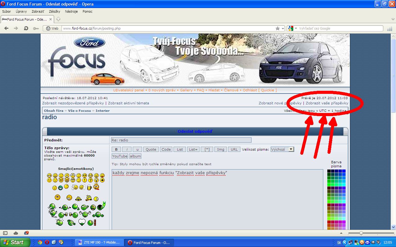Click the Bold (B) formatting button
This screenshot has width=396, height=247.
coord(116,149)
